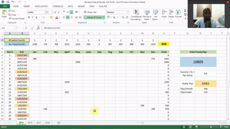Open the Calibri font name dropdown
The height and width of the screenshot is (129, 230).
coord(45,12)
